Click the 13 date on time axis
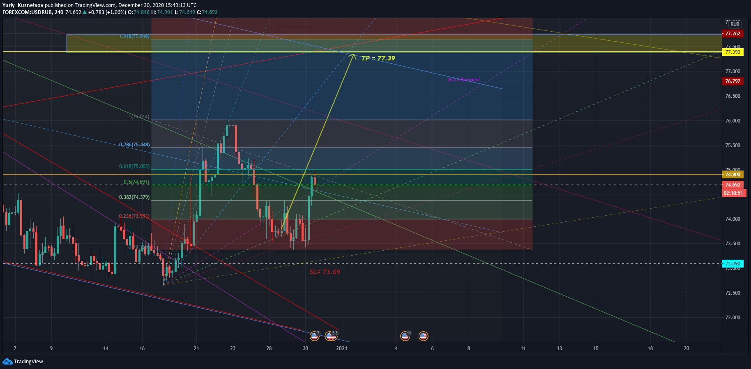Image resolution: width=751 pixels, height=369 pixels. [x=560, y=348]
